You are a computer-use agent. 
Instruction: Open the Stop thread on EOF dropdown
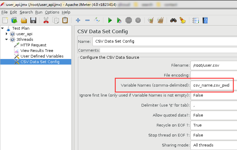[214, 135]
